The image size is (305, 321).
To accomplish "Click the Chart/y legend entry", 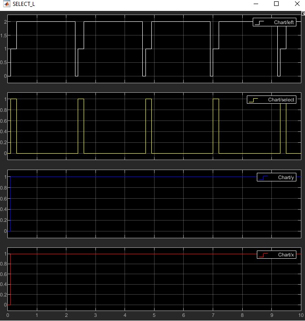I will click(276, 177).
